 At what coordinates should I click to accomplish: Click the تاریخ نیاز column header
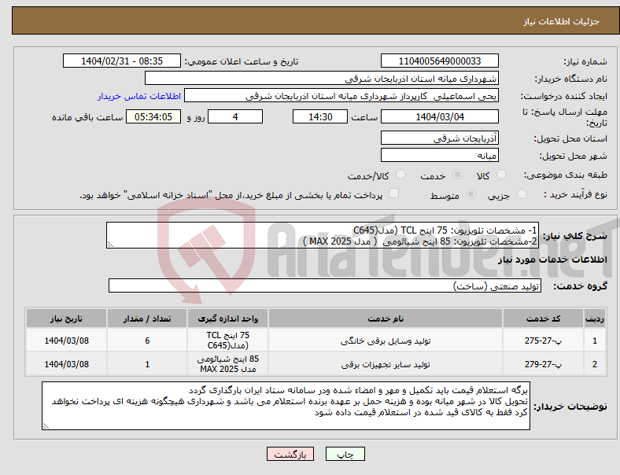66,319
